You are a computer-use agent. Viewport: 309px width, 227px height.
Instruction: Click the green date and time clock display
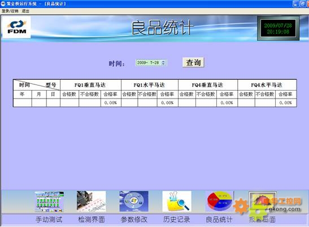coord(278,29)
